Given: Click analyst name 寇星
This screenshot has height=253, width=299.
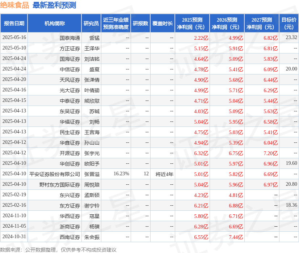Looking at the screenshot, I should [94, 216].
